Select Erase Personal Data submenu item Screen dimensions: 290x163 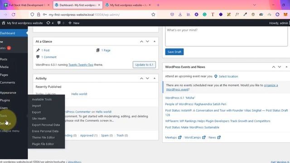(x=45, y=131)
